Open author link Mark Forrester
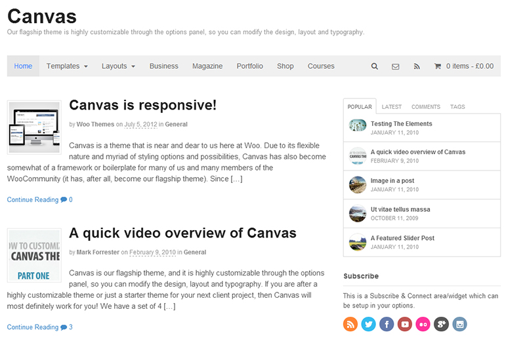 (98, 252)
